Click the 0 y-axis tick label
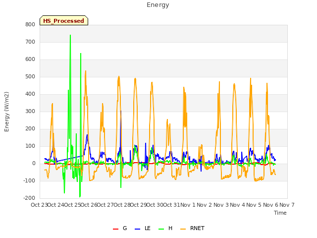 pos(34,164)
